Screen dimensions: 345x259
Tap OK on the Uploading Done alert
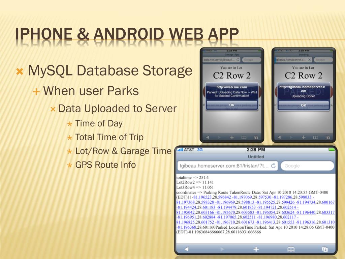pyautogui.click(x=304, y=105)
